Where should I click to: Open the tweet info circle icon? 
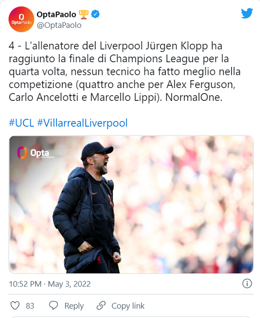click(247, 284)
